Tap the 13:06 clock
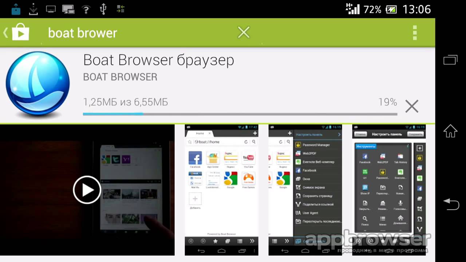 [416, 9]
